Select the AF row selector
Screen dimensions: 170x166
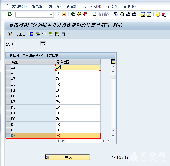8,79
